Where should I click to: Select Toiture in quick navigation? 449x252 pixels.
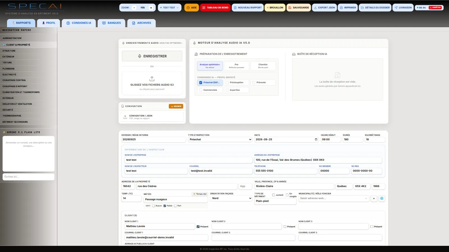[x=28, y=62]
